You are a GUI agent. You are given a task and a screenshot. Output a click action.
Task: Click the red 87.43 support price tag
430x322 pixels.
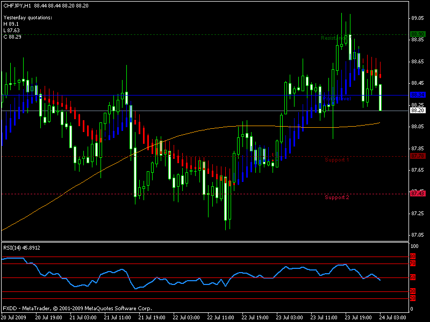418,194
